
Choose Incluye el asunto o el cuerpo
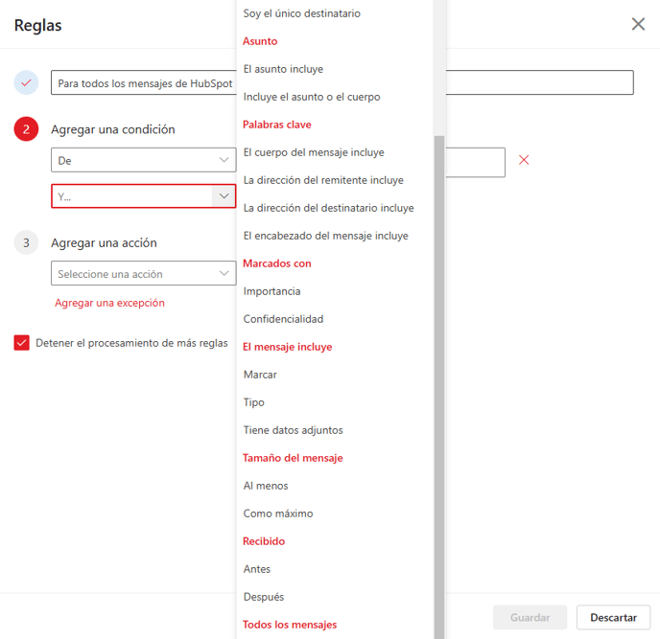(x=312, y=97)
